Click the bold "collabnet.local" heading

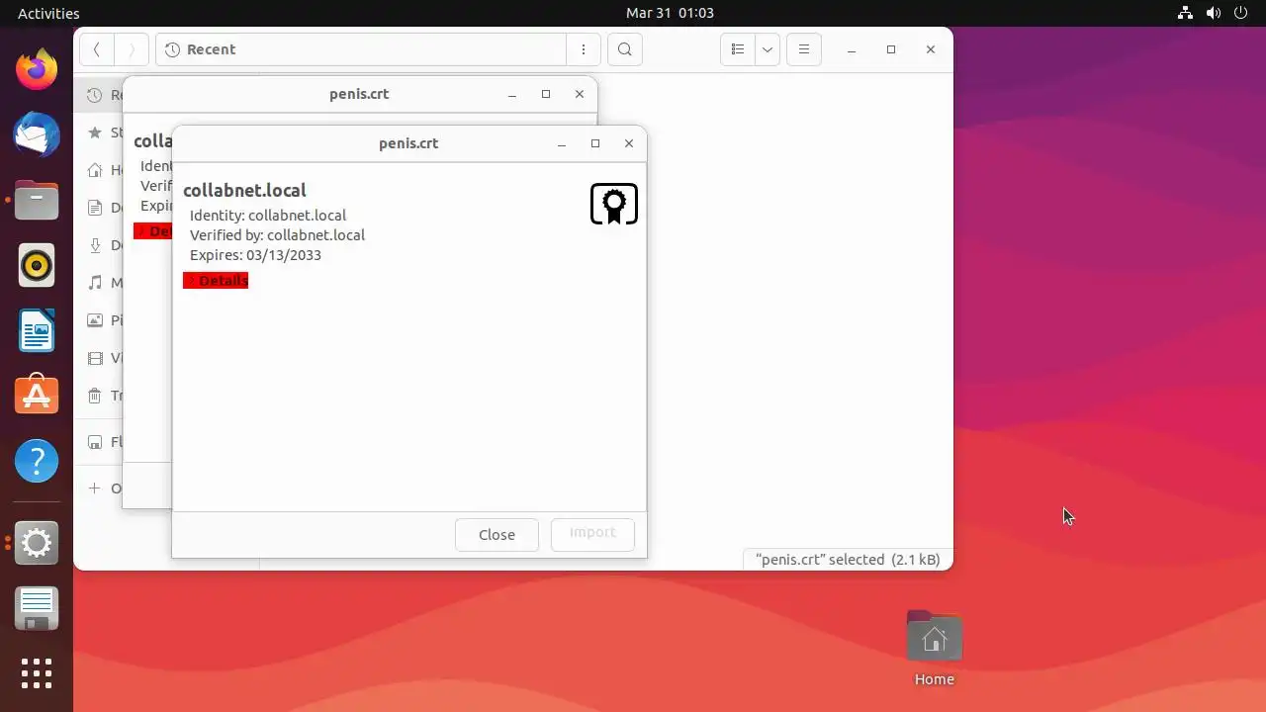click(x=244, y=191)
